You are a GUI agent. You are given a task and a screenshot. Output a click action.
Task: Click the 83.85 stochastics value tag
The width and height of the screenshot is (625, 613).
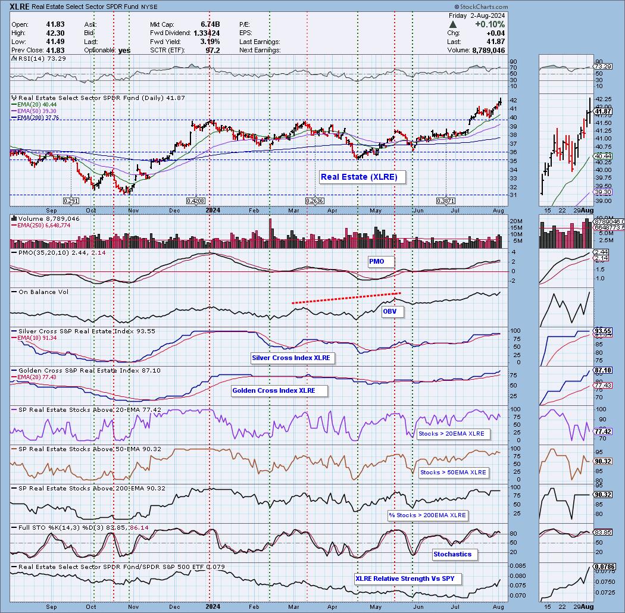[x=603, y=533]
